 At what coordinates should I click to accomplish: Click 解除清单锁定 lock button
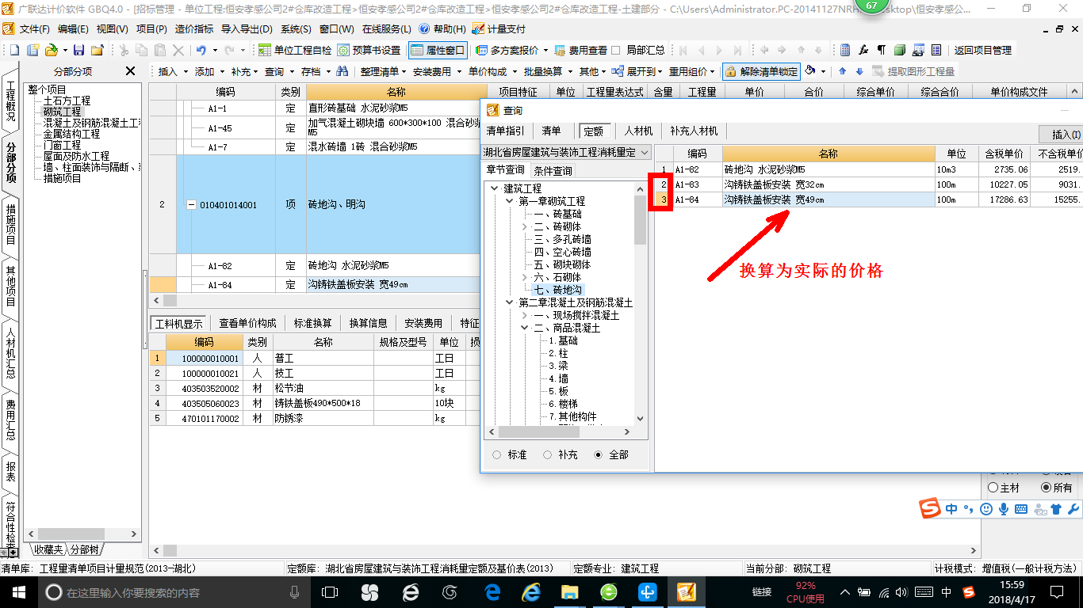[x=761, y=71]
